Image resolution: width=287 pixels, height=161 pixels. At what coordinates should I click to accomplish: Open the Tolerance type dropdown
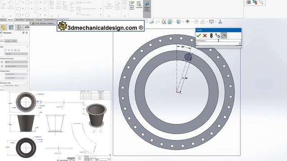[x=16, y=62]
